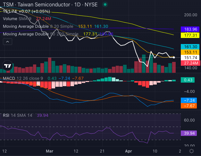Click the yellow 177.31 price label

(x=190, y=36)
